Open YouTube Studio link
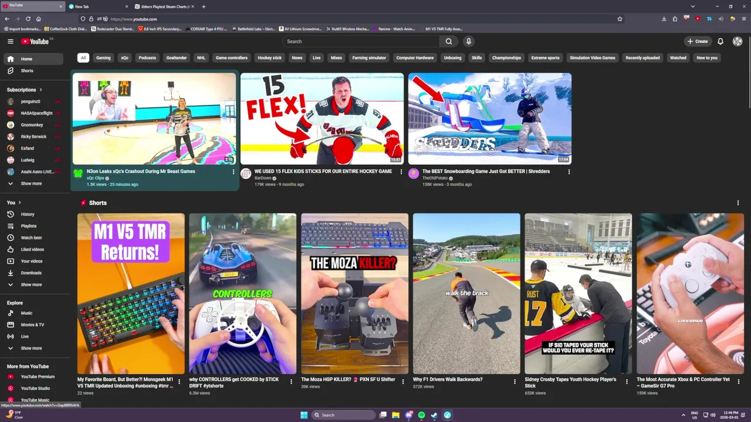Viewport: 751px width, 422px height. pyautogui.click(x=32, y=388)
